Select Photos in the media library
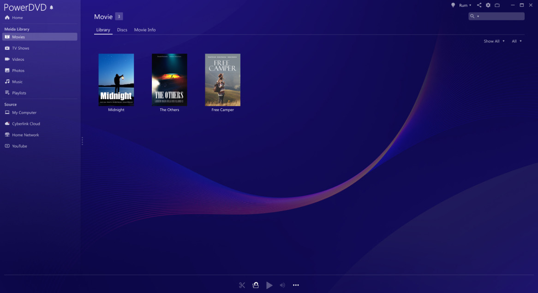Viewport: 538px width, 293px height. (x=18, y=70)
